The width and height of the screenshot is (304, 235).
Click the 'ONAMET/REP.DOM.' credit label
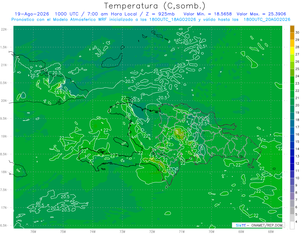(267, 225)
